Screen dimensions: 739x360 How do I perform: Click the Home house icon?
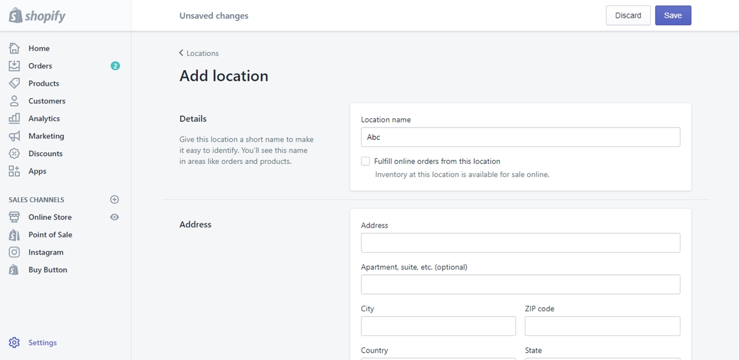15,48
